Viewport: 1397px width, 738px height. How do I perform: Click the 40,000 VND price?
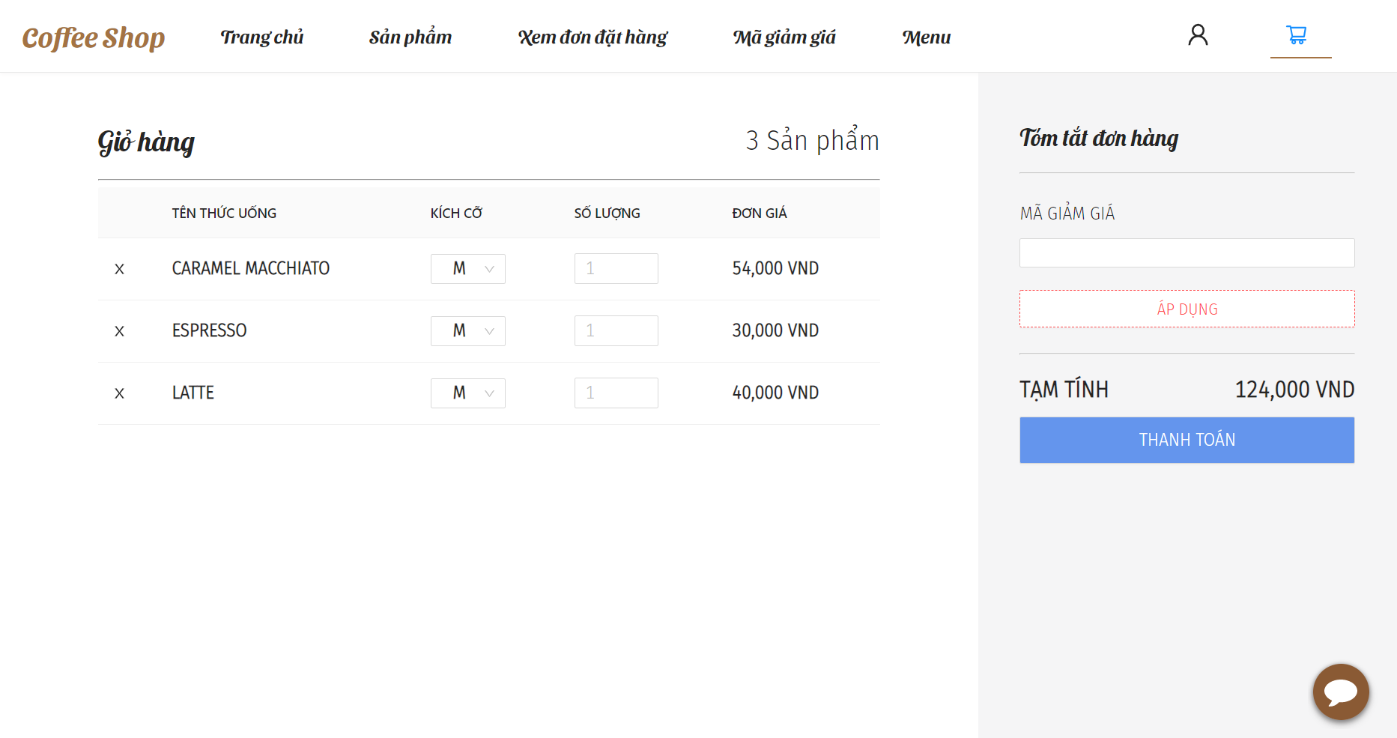775,393
